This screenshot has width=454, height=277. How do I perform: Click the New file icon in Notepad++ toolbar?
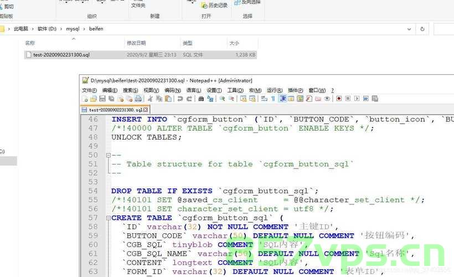pyautogui.click(x=85, y=99)
